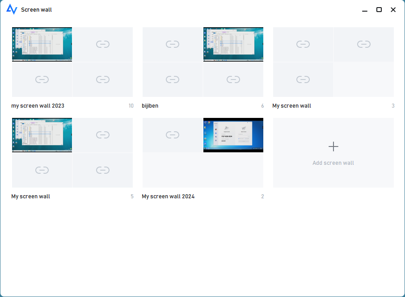
Task: Open the my screen wall 2023 desktop thumbnail
Action: (42, 44)
